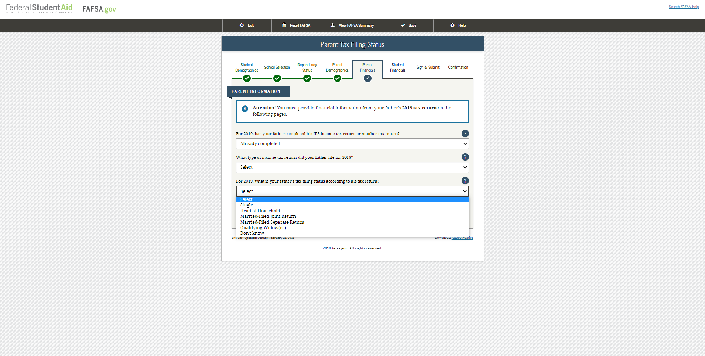Click the info icon in the Attention banner
The width and height of the screenshot is (705, 356).
pyautogui.click(x=245, y=108)
